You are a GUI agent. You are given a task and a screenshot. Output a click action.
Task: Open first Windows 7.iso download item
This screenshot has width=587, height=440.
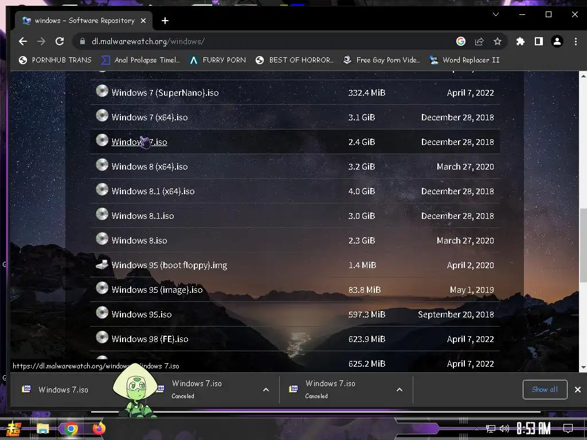point(63,390)
